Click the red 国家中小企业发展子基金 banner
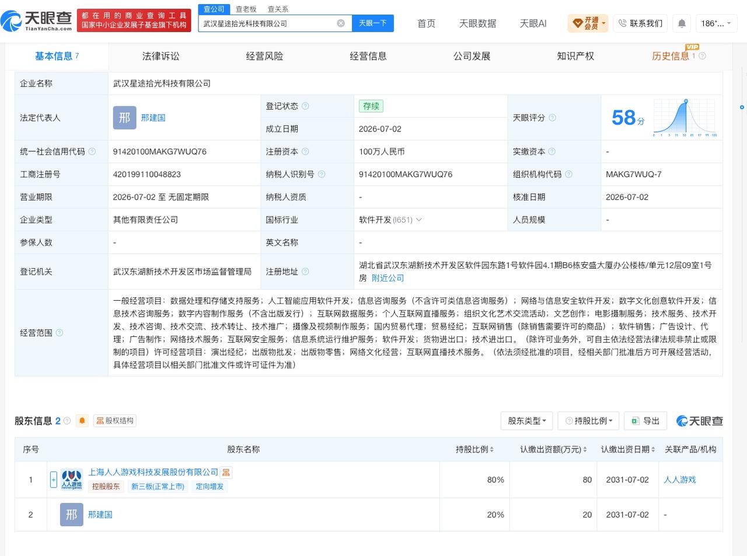747x556 pixels. [x=134, y=20]
